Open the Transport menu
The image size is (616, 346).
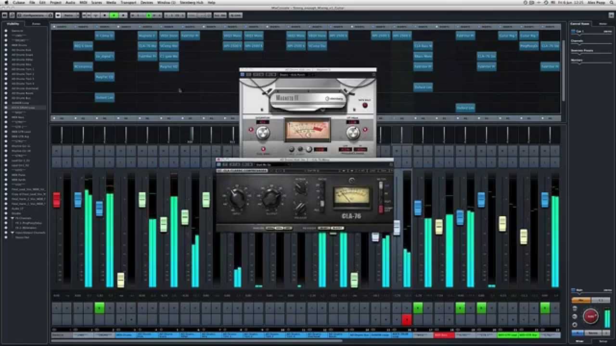coord(128,2)
